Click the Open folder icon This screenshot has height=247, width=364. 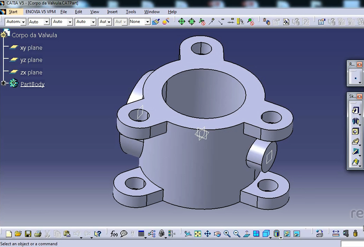coord(18,234)
